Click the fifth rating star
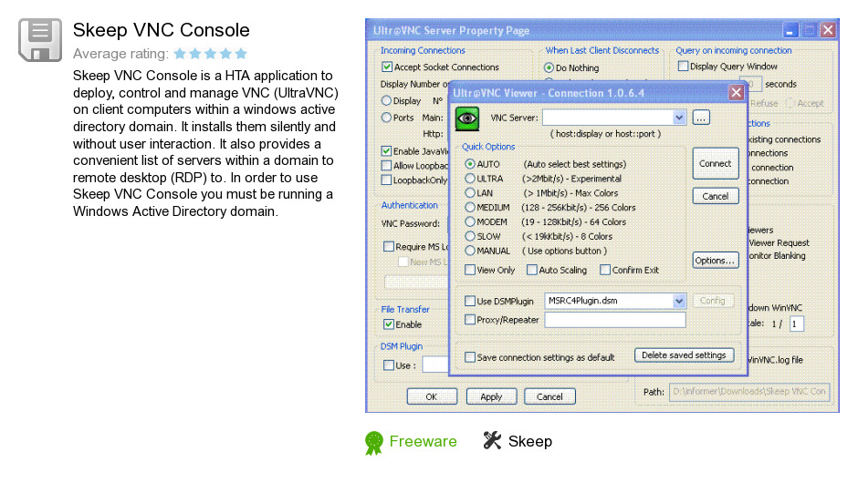Viewport: 858px width, 483px height. (x=241, y=54)
